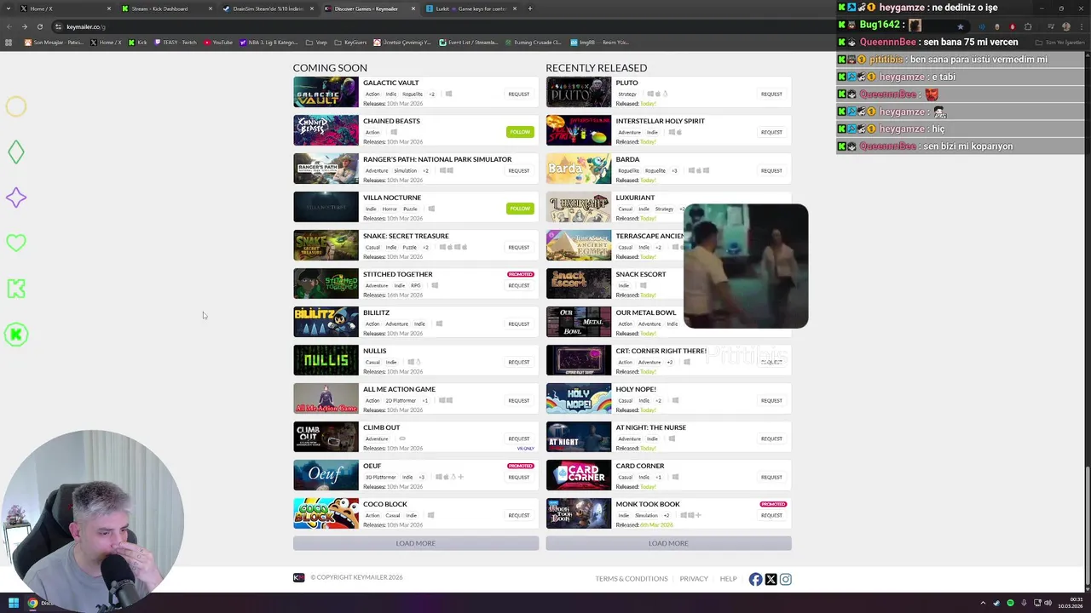Open the X social icon in the footer
Viewport: 1091px width, 613px height.
(771, 579)
